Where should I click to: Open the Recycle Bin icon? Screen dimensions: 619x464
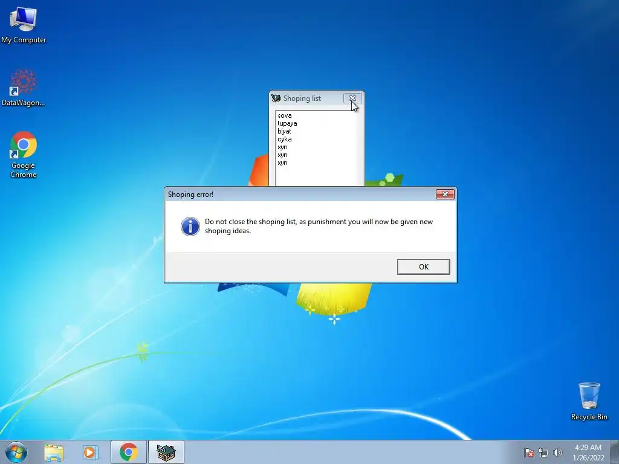(589, 401)
